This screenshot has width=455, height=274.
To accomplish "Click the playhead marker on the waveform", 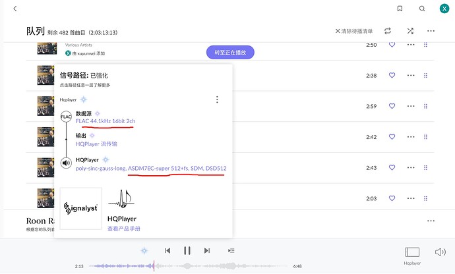I will click(x=154, y=266).
